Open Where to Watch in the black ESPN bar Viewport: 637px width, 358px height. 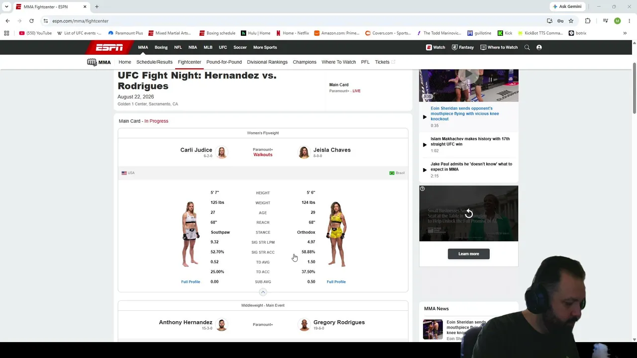click(x=499, y=47)
